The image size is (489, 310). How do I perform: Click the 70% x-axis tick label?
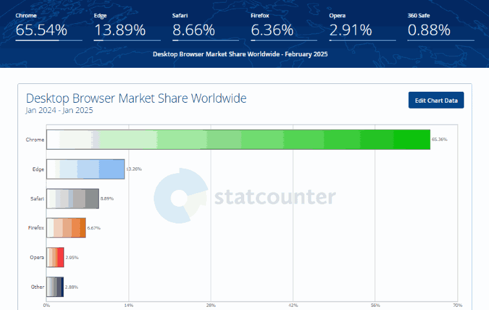pos(457,305)
